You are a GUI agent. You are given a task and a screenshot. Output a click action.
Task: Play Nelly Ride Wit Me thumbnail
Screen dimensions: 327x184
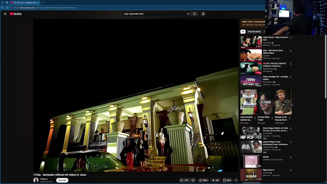pos(251,55)
